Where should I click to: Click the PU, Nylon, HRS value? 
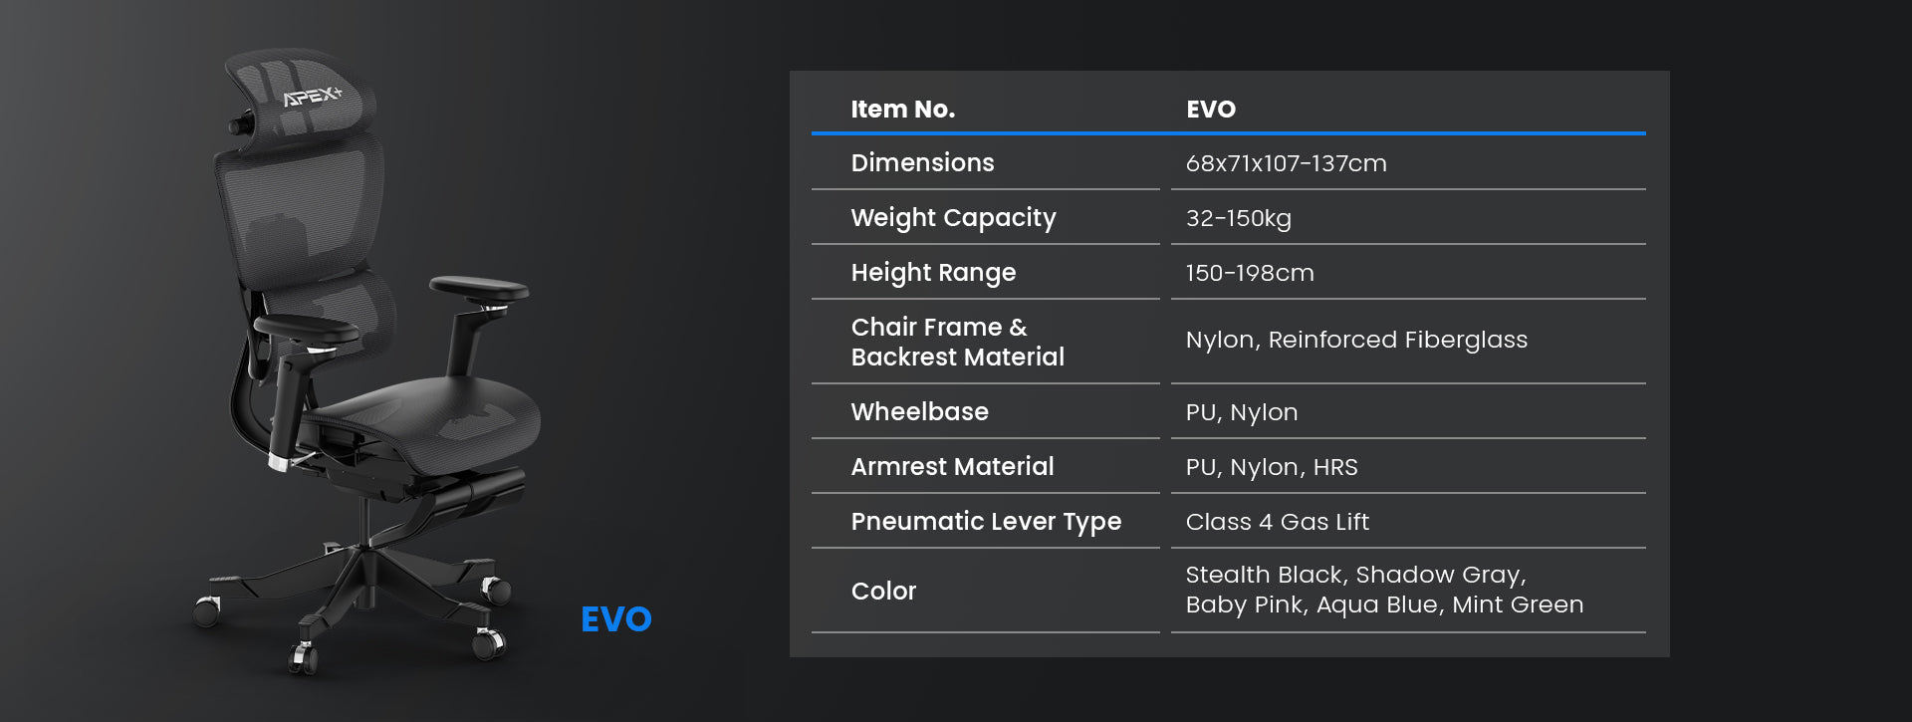tap(1271, 467)
